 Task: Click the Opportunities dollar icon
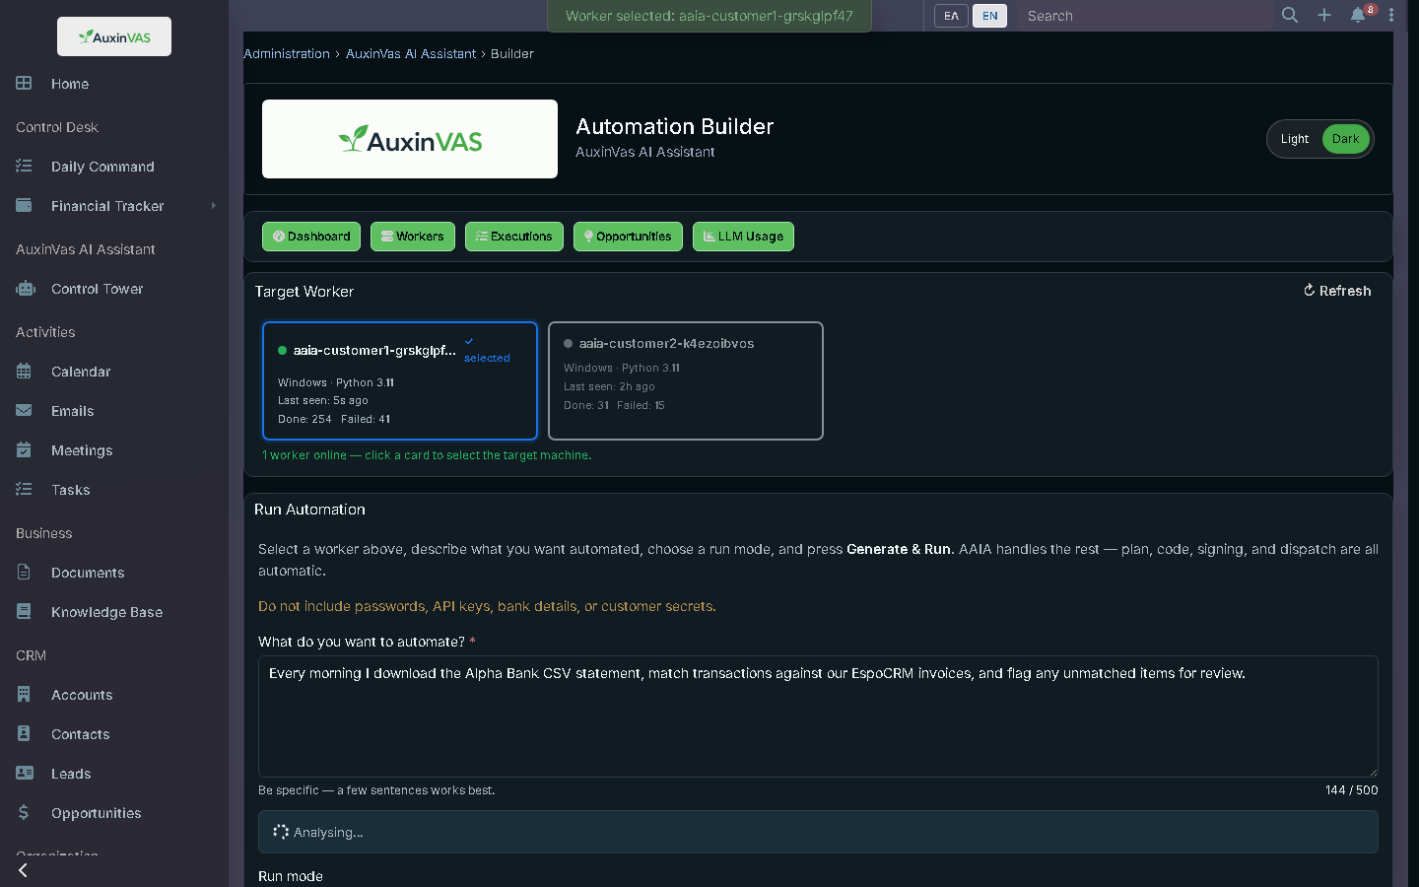point(24,813)
